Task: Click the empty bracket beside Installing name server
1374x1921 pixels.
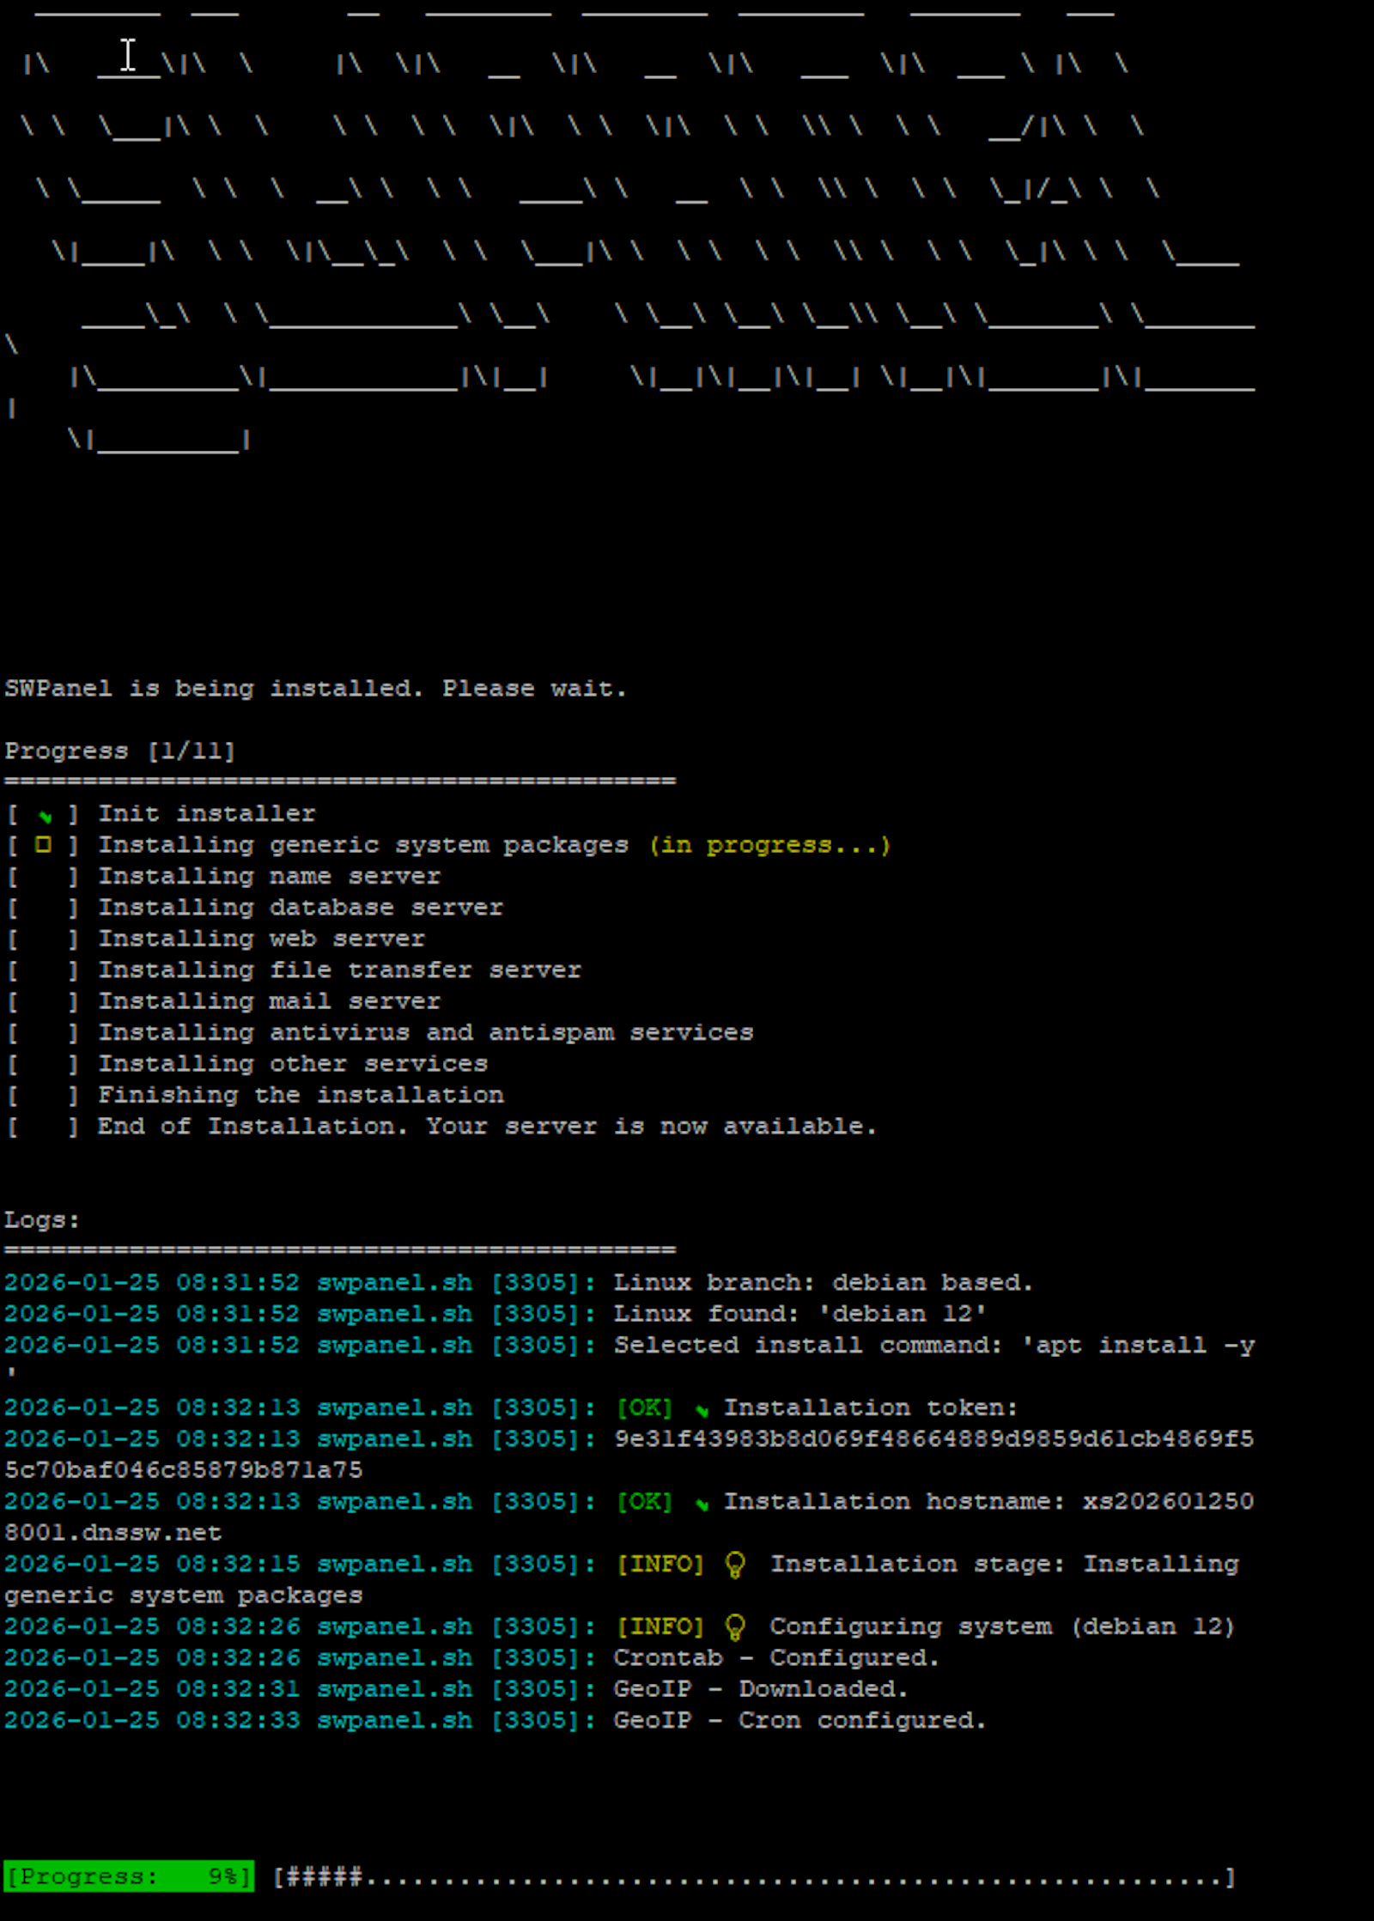Action: pyautogui.click(x=43, y=877)
